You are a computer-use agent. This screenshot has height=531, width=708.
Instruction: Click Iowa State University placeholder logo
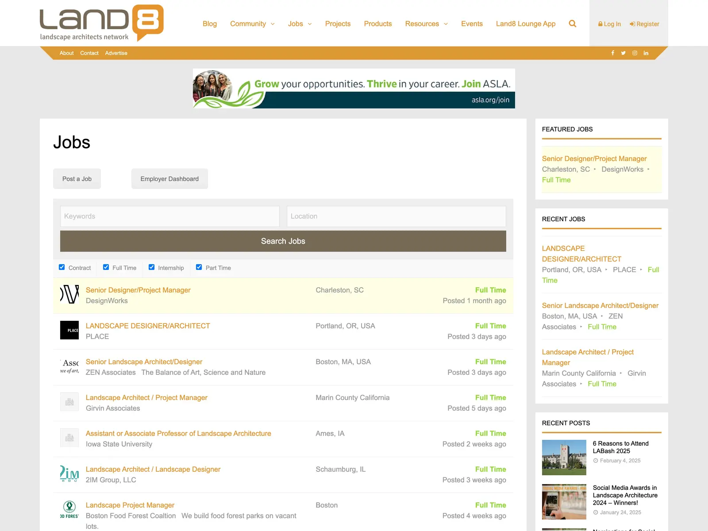pos(69,438)
